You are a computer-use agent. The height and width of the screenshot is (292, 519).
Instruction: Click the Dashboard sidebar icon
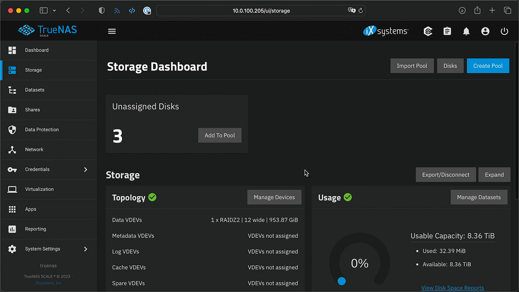click(x=12, y=50)
